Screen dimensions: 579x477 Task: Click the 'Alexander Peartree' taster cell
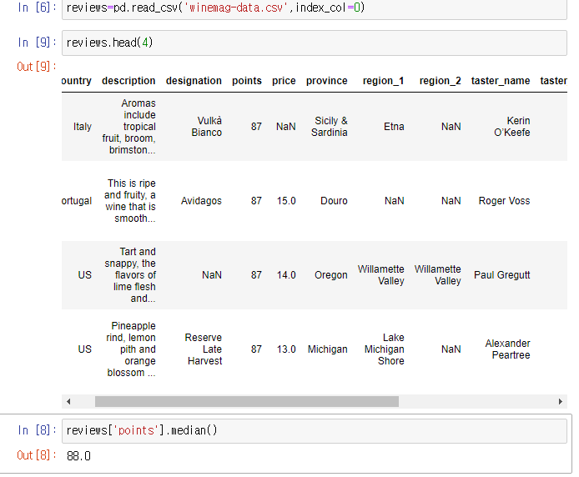tap(507, 349)
